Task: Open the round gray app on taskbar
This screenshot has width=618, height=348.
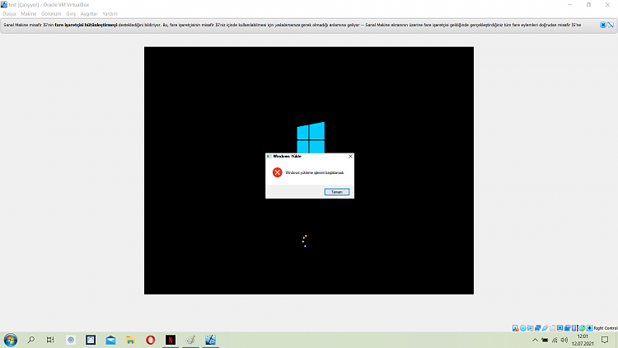Action: point(71,340)
